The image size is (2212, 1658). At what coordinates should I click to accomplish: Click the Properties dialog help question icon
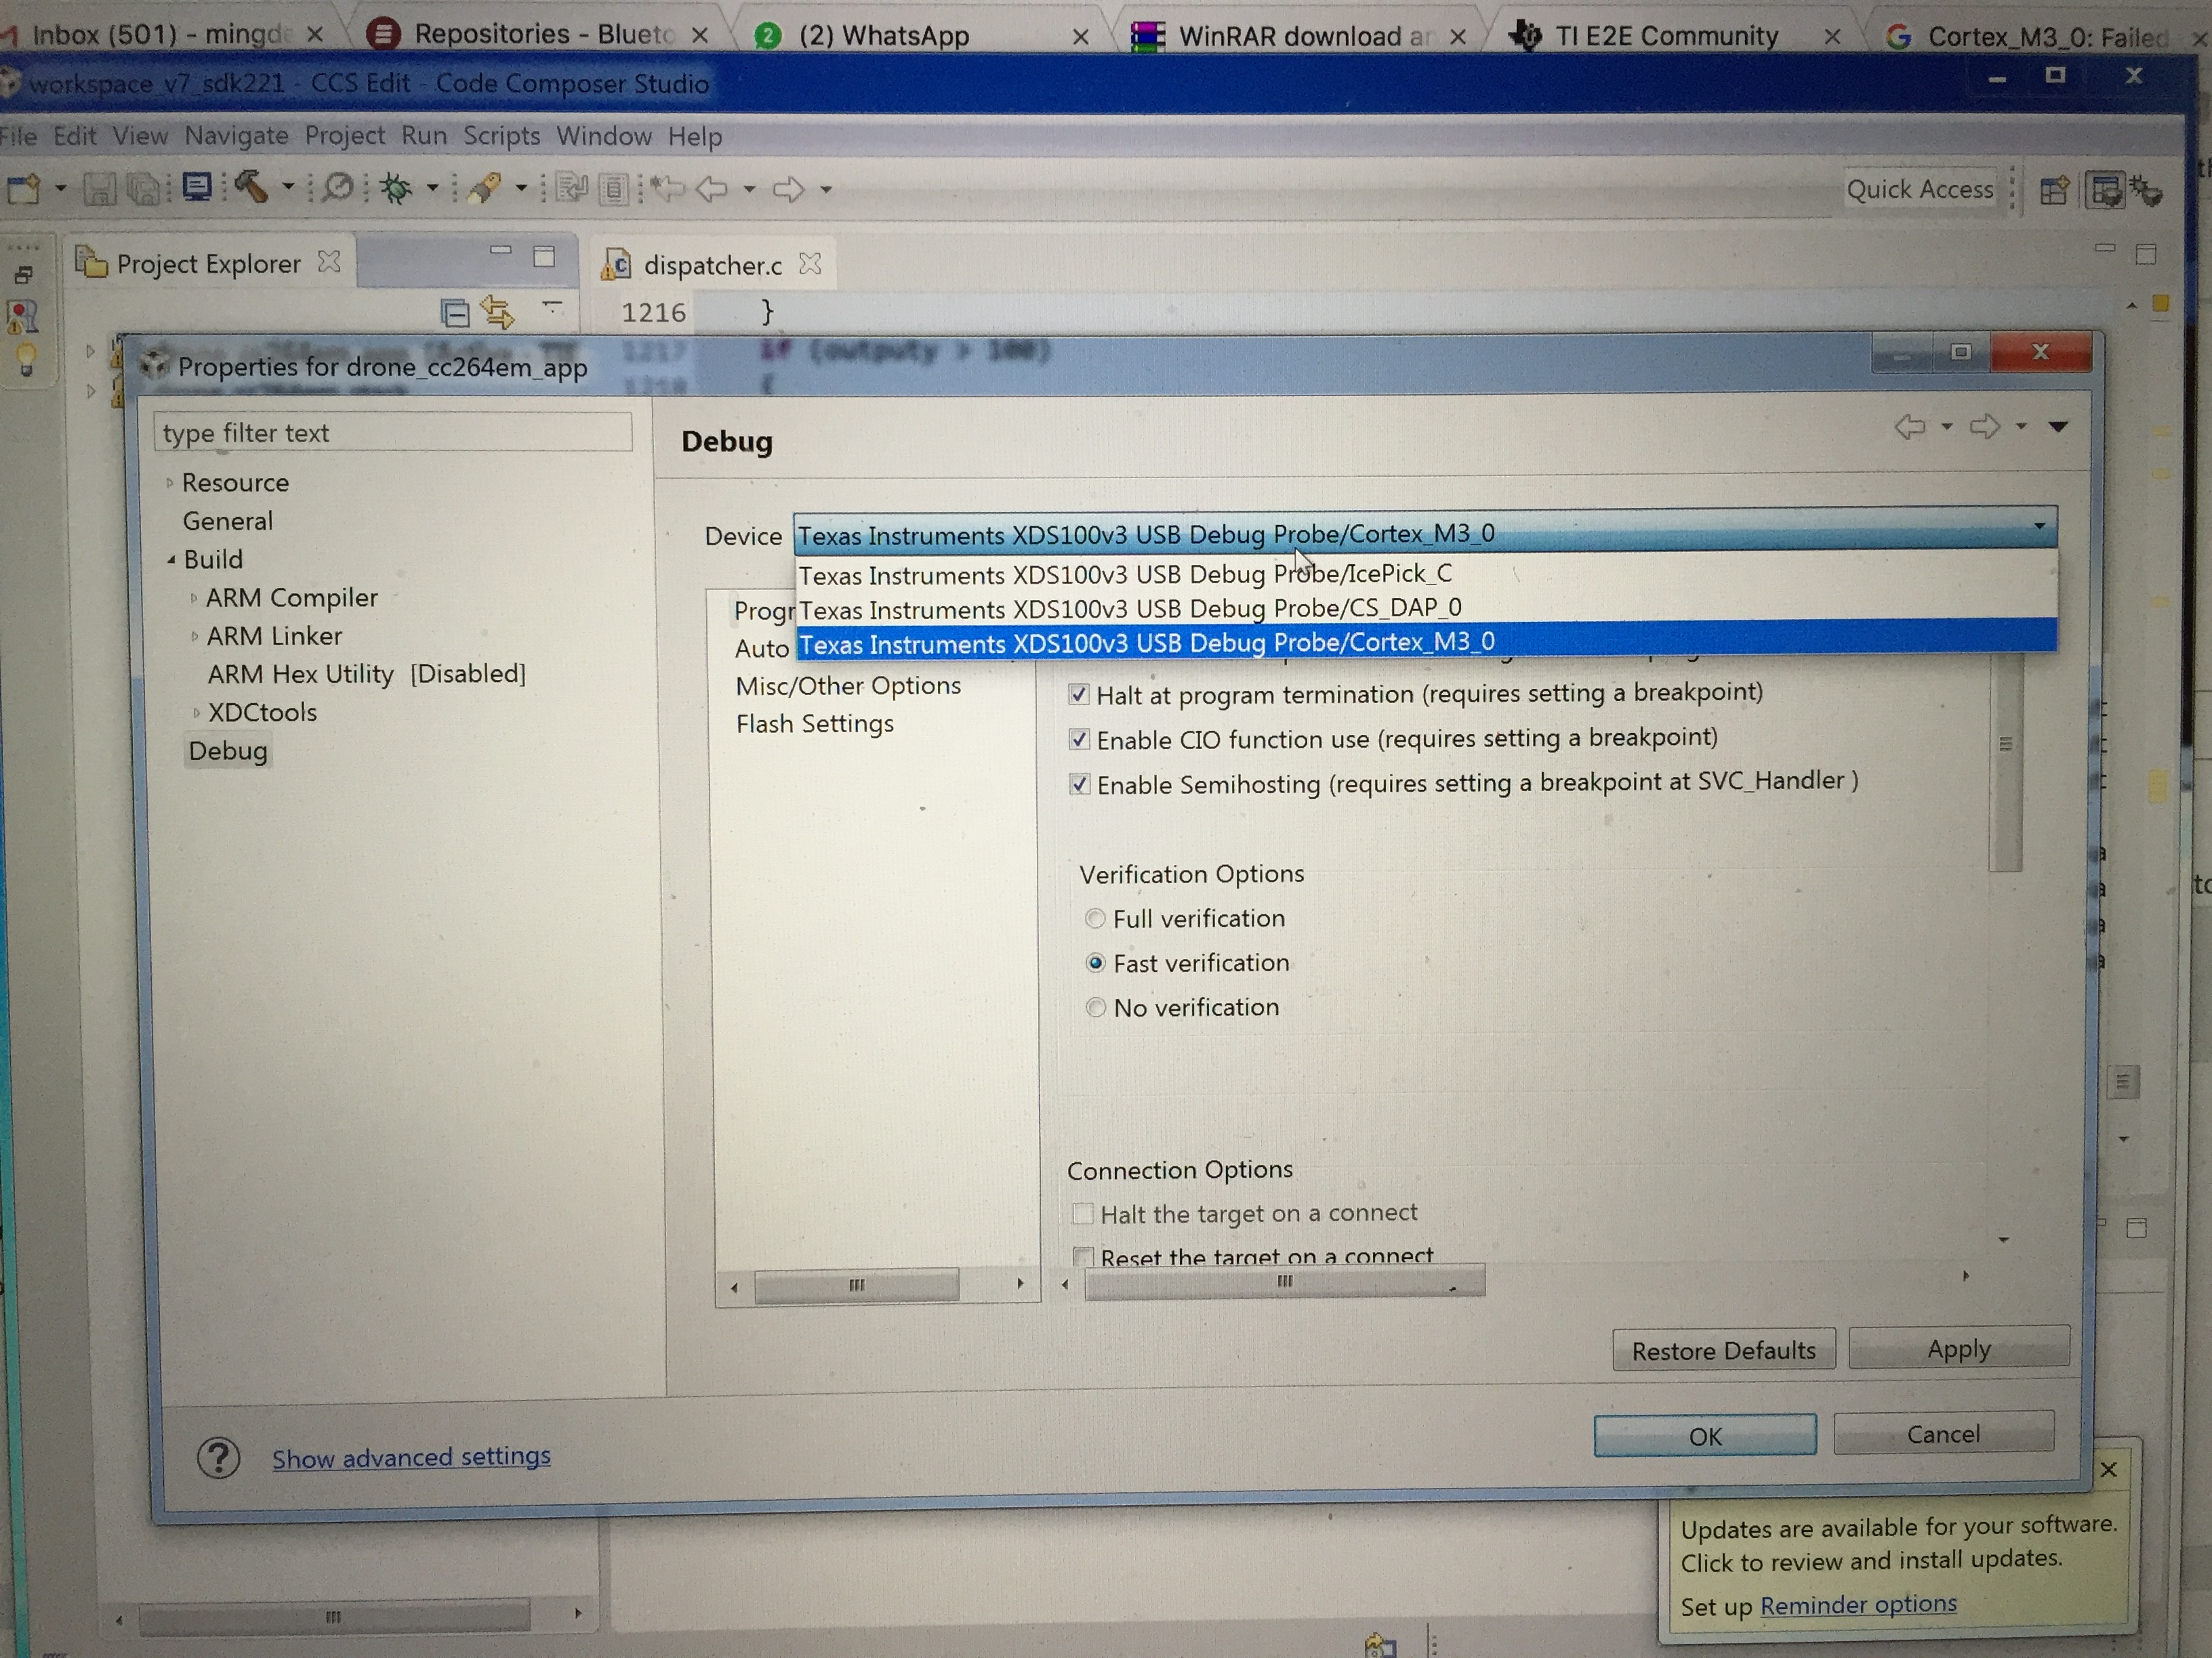coord(218,1458)
